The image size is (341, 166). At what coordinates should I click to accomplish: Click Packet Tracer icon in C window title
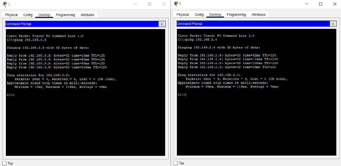pyautogui.click(x=4, y=4)
